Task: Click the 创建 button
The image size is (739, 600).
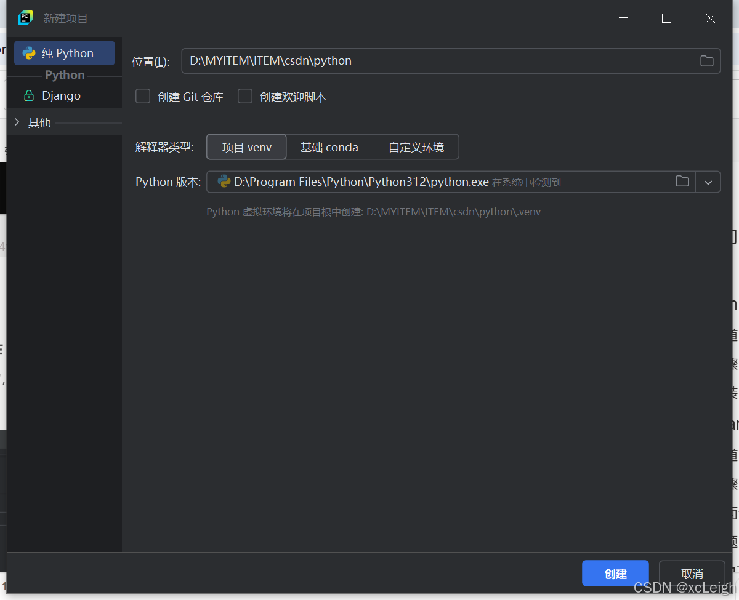Action: click(x=615, y=574)
